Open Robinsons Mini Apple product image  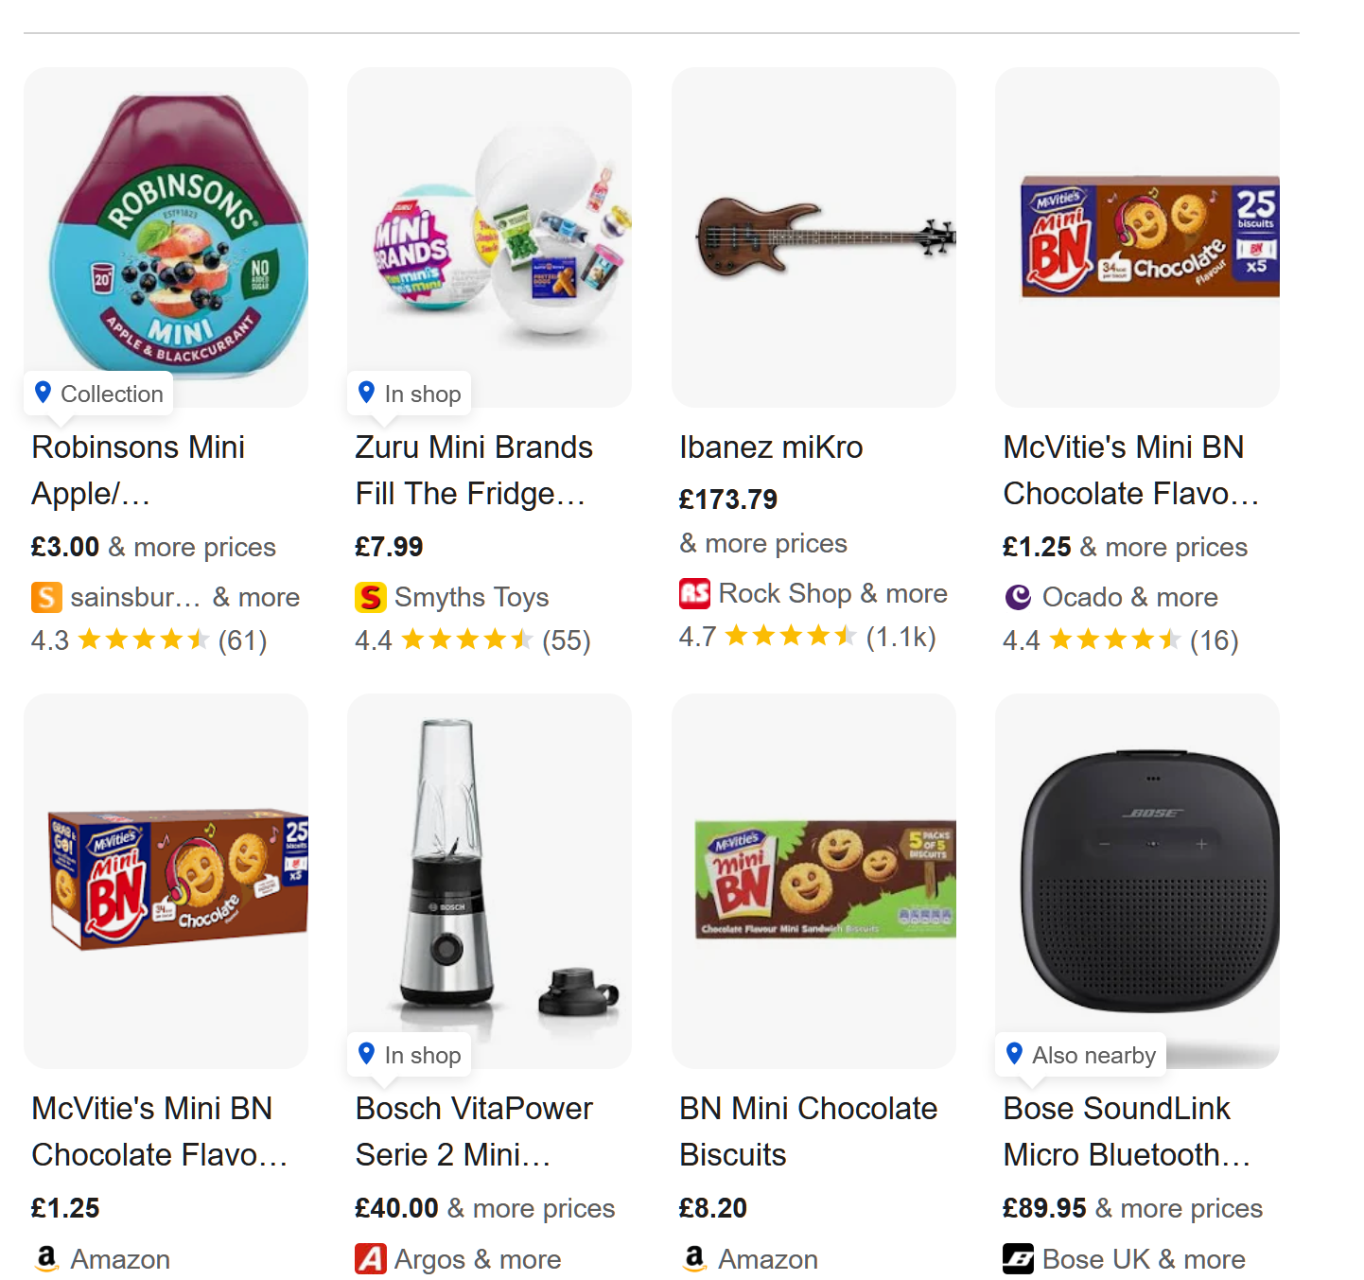[166, 237]
